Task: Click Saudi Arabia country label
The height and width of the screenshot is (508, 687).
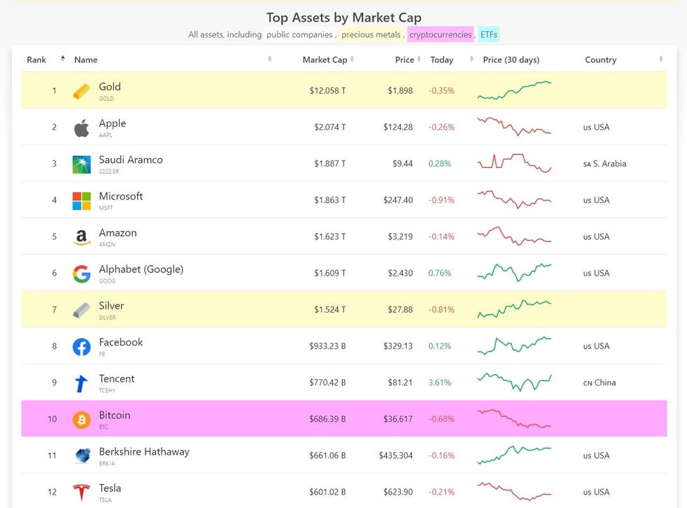Action: tap(604, 164)
